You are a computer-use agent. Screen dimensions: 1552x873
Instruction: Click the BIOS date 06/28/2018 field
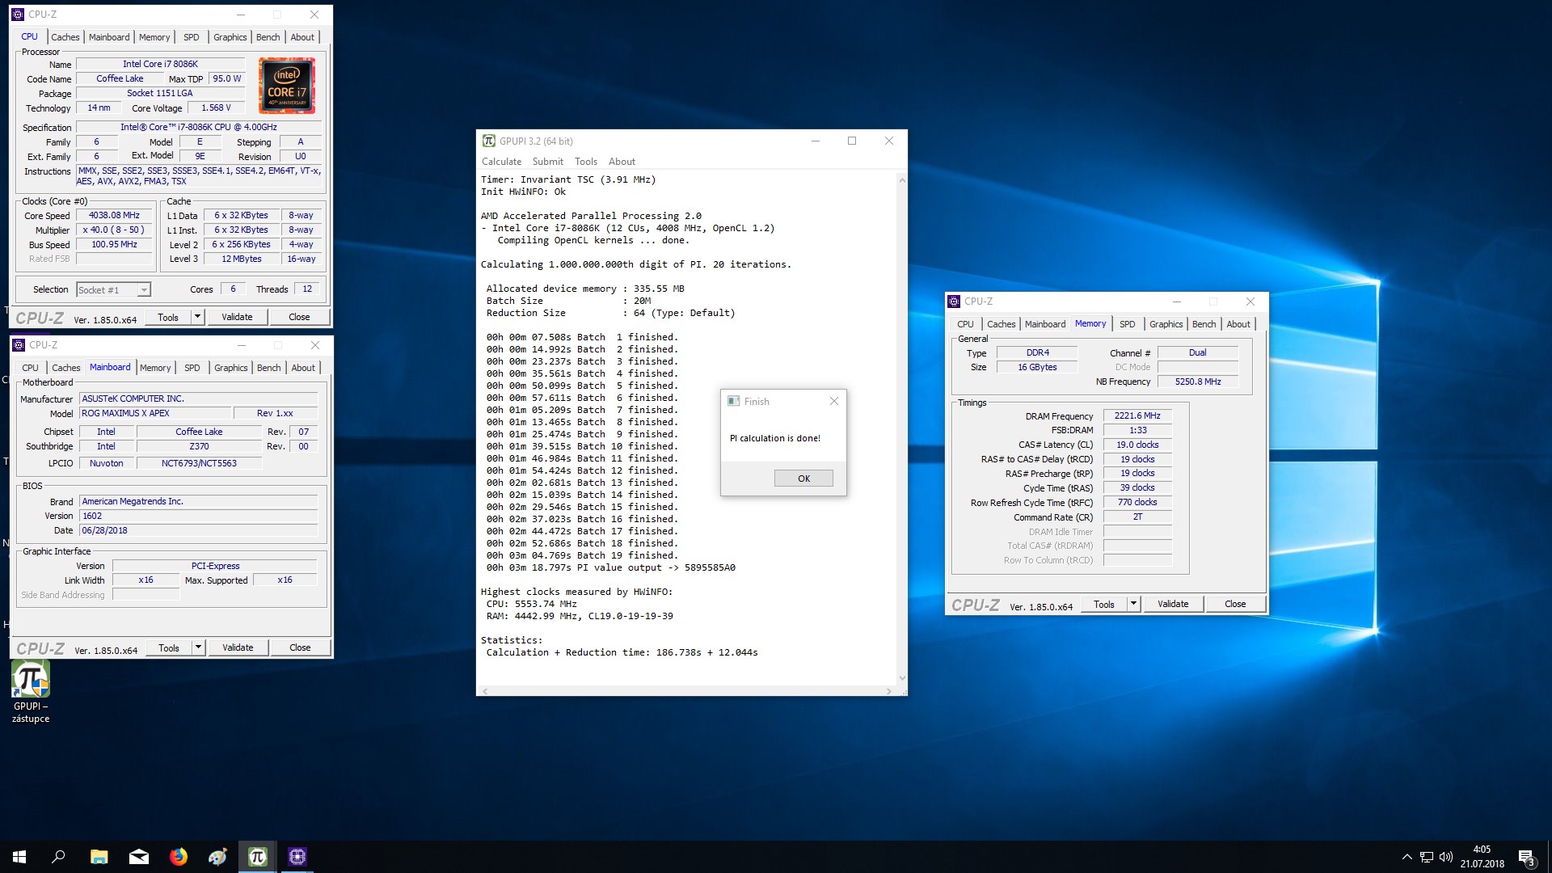[x=198, y=530]
